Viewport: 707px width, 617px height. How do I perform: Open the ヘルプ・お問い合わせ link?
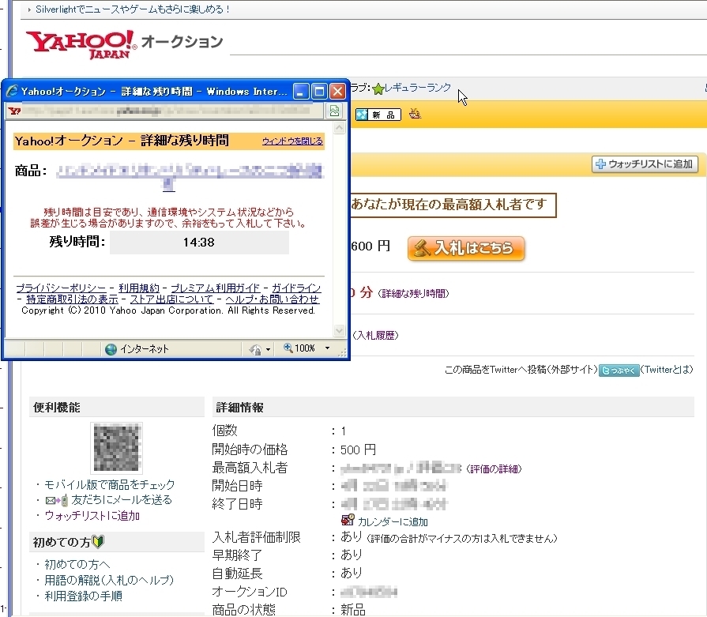[x=272, y=299]
